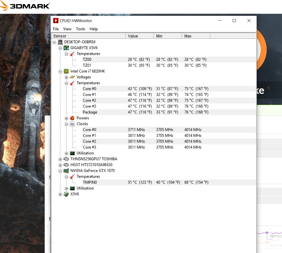This screenshot has width=282, height=253.
Task: Select the Package temperature row
Action: (169, 112)
